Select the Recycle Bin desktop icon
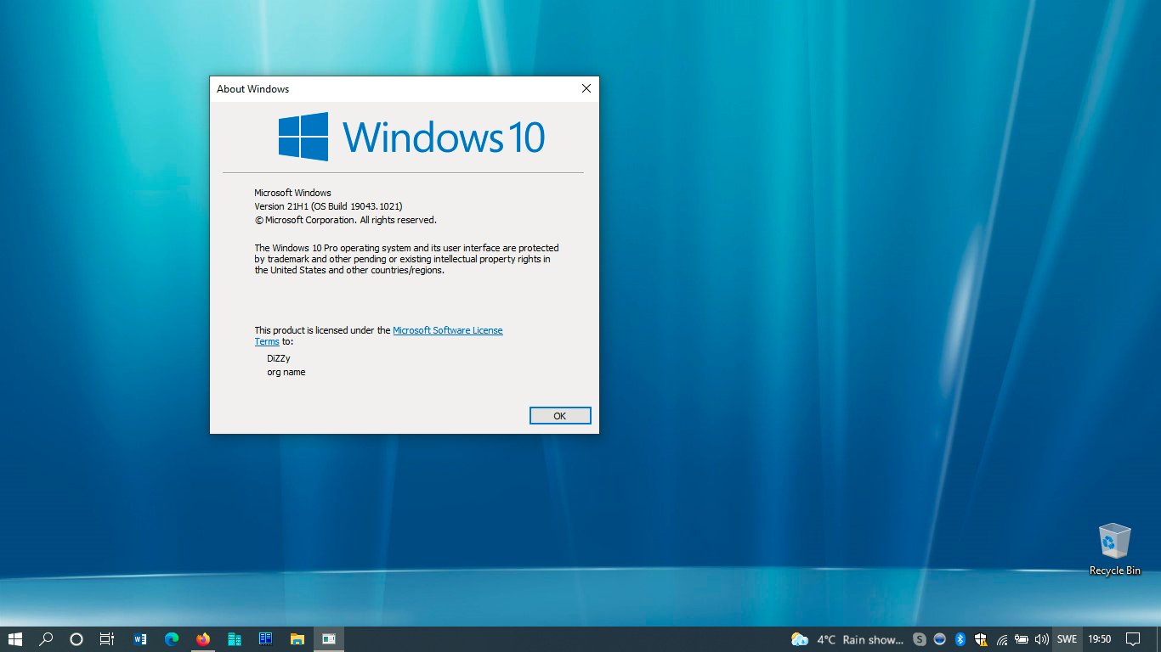The image size is (1161, 652). [1115, 549]
